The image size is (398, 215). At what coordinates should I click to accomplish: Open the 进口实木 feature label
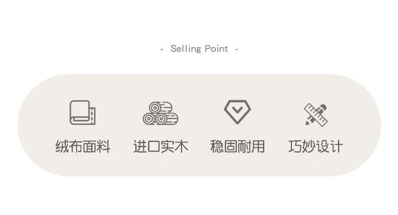coord(160,147)
